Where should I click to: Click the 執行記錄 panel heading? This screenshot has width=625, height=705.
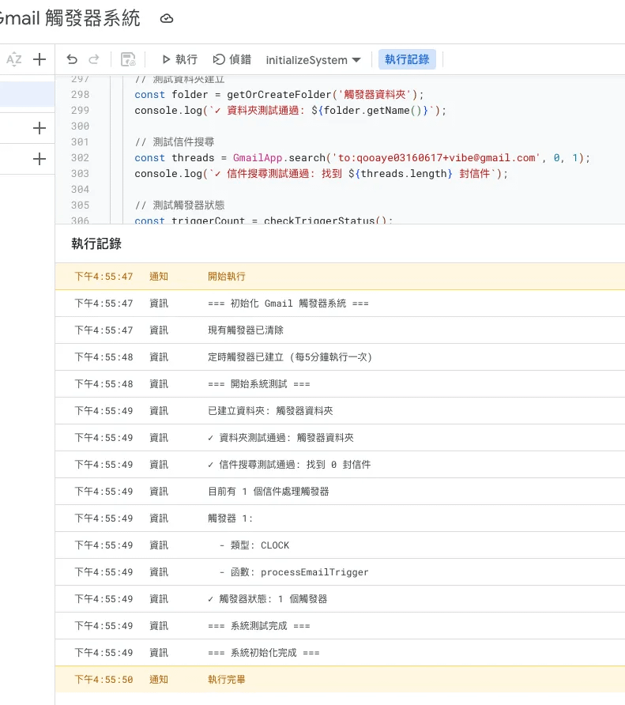(96, 243)
